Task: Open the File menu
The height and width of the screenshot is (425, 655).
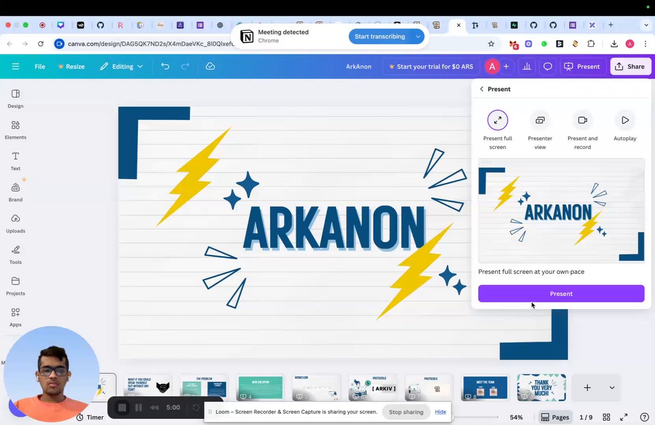Action: pyautogui.click(x=40, y=67)
